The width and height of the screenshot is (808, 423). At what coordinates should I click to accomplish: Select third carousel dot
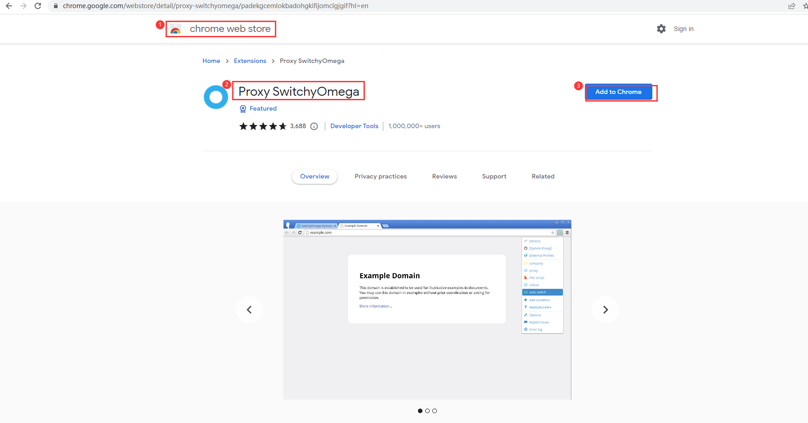click(x=435, y=411)
